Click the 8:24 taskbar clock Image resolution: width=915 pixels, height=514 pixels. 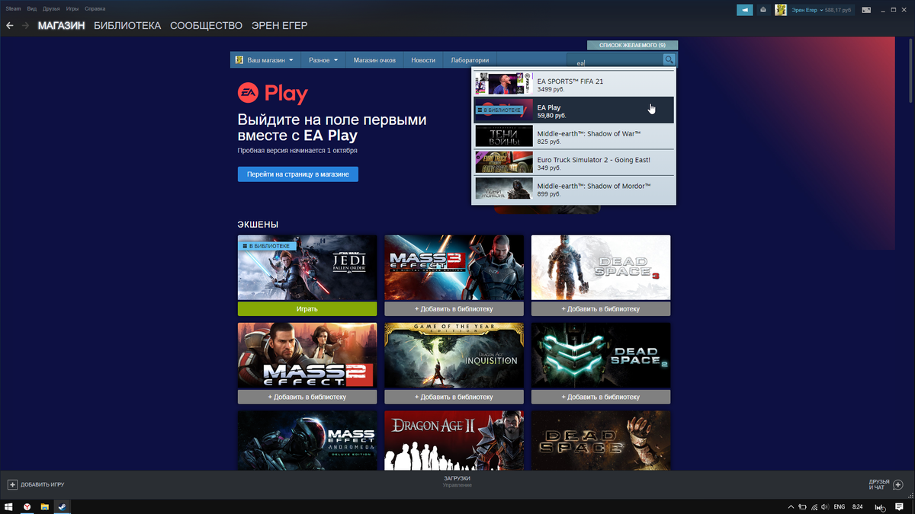tap(858, 506)
